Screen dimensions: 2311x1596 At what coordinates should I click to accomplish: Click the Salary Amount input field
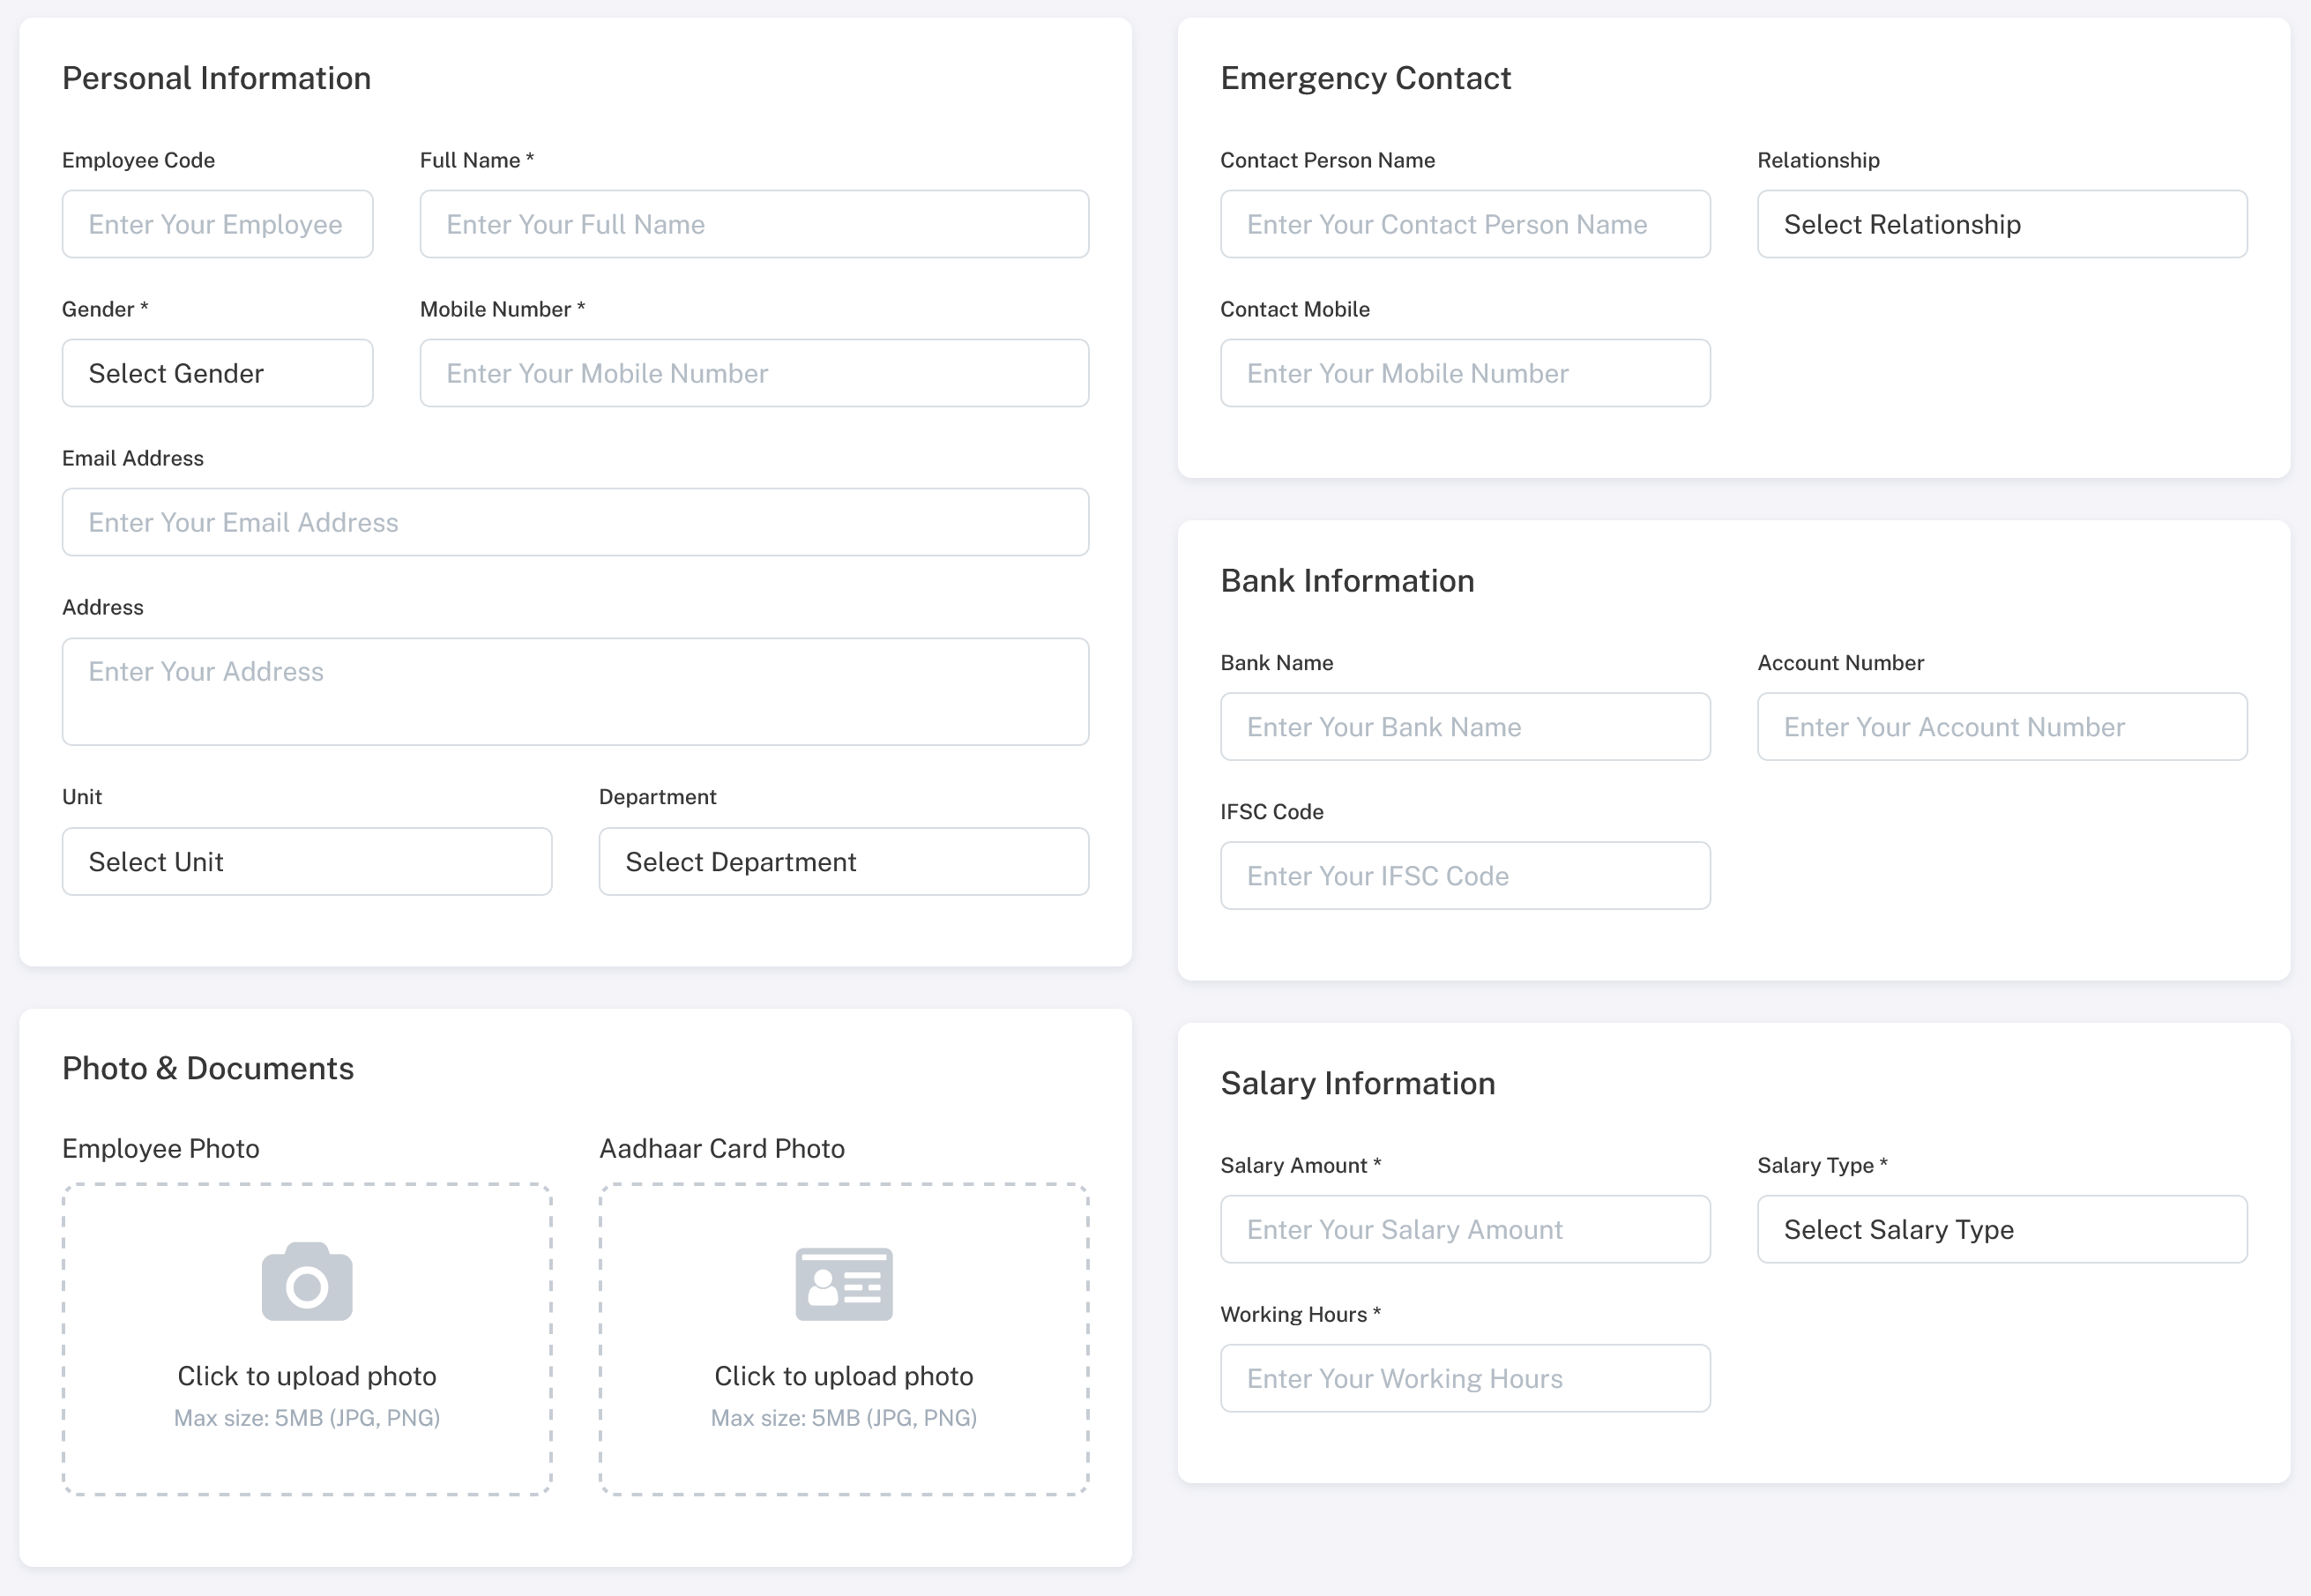pos(1464,1229)
